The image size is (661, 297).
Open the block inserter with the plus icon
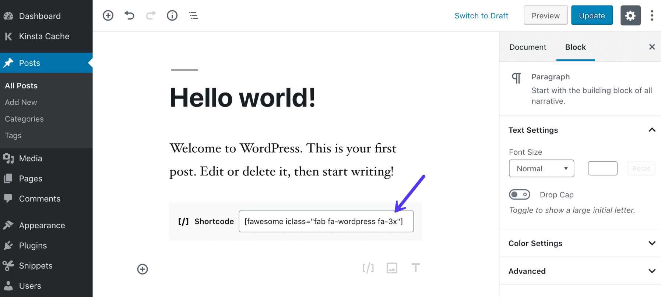point(108,15)
